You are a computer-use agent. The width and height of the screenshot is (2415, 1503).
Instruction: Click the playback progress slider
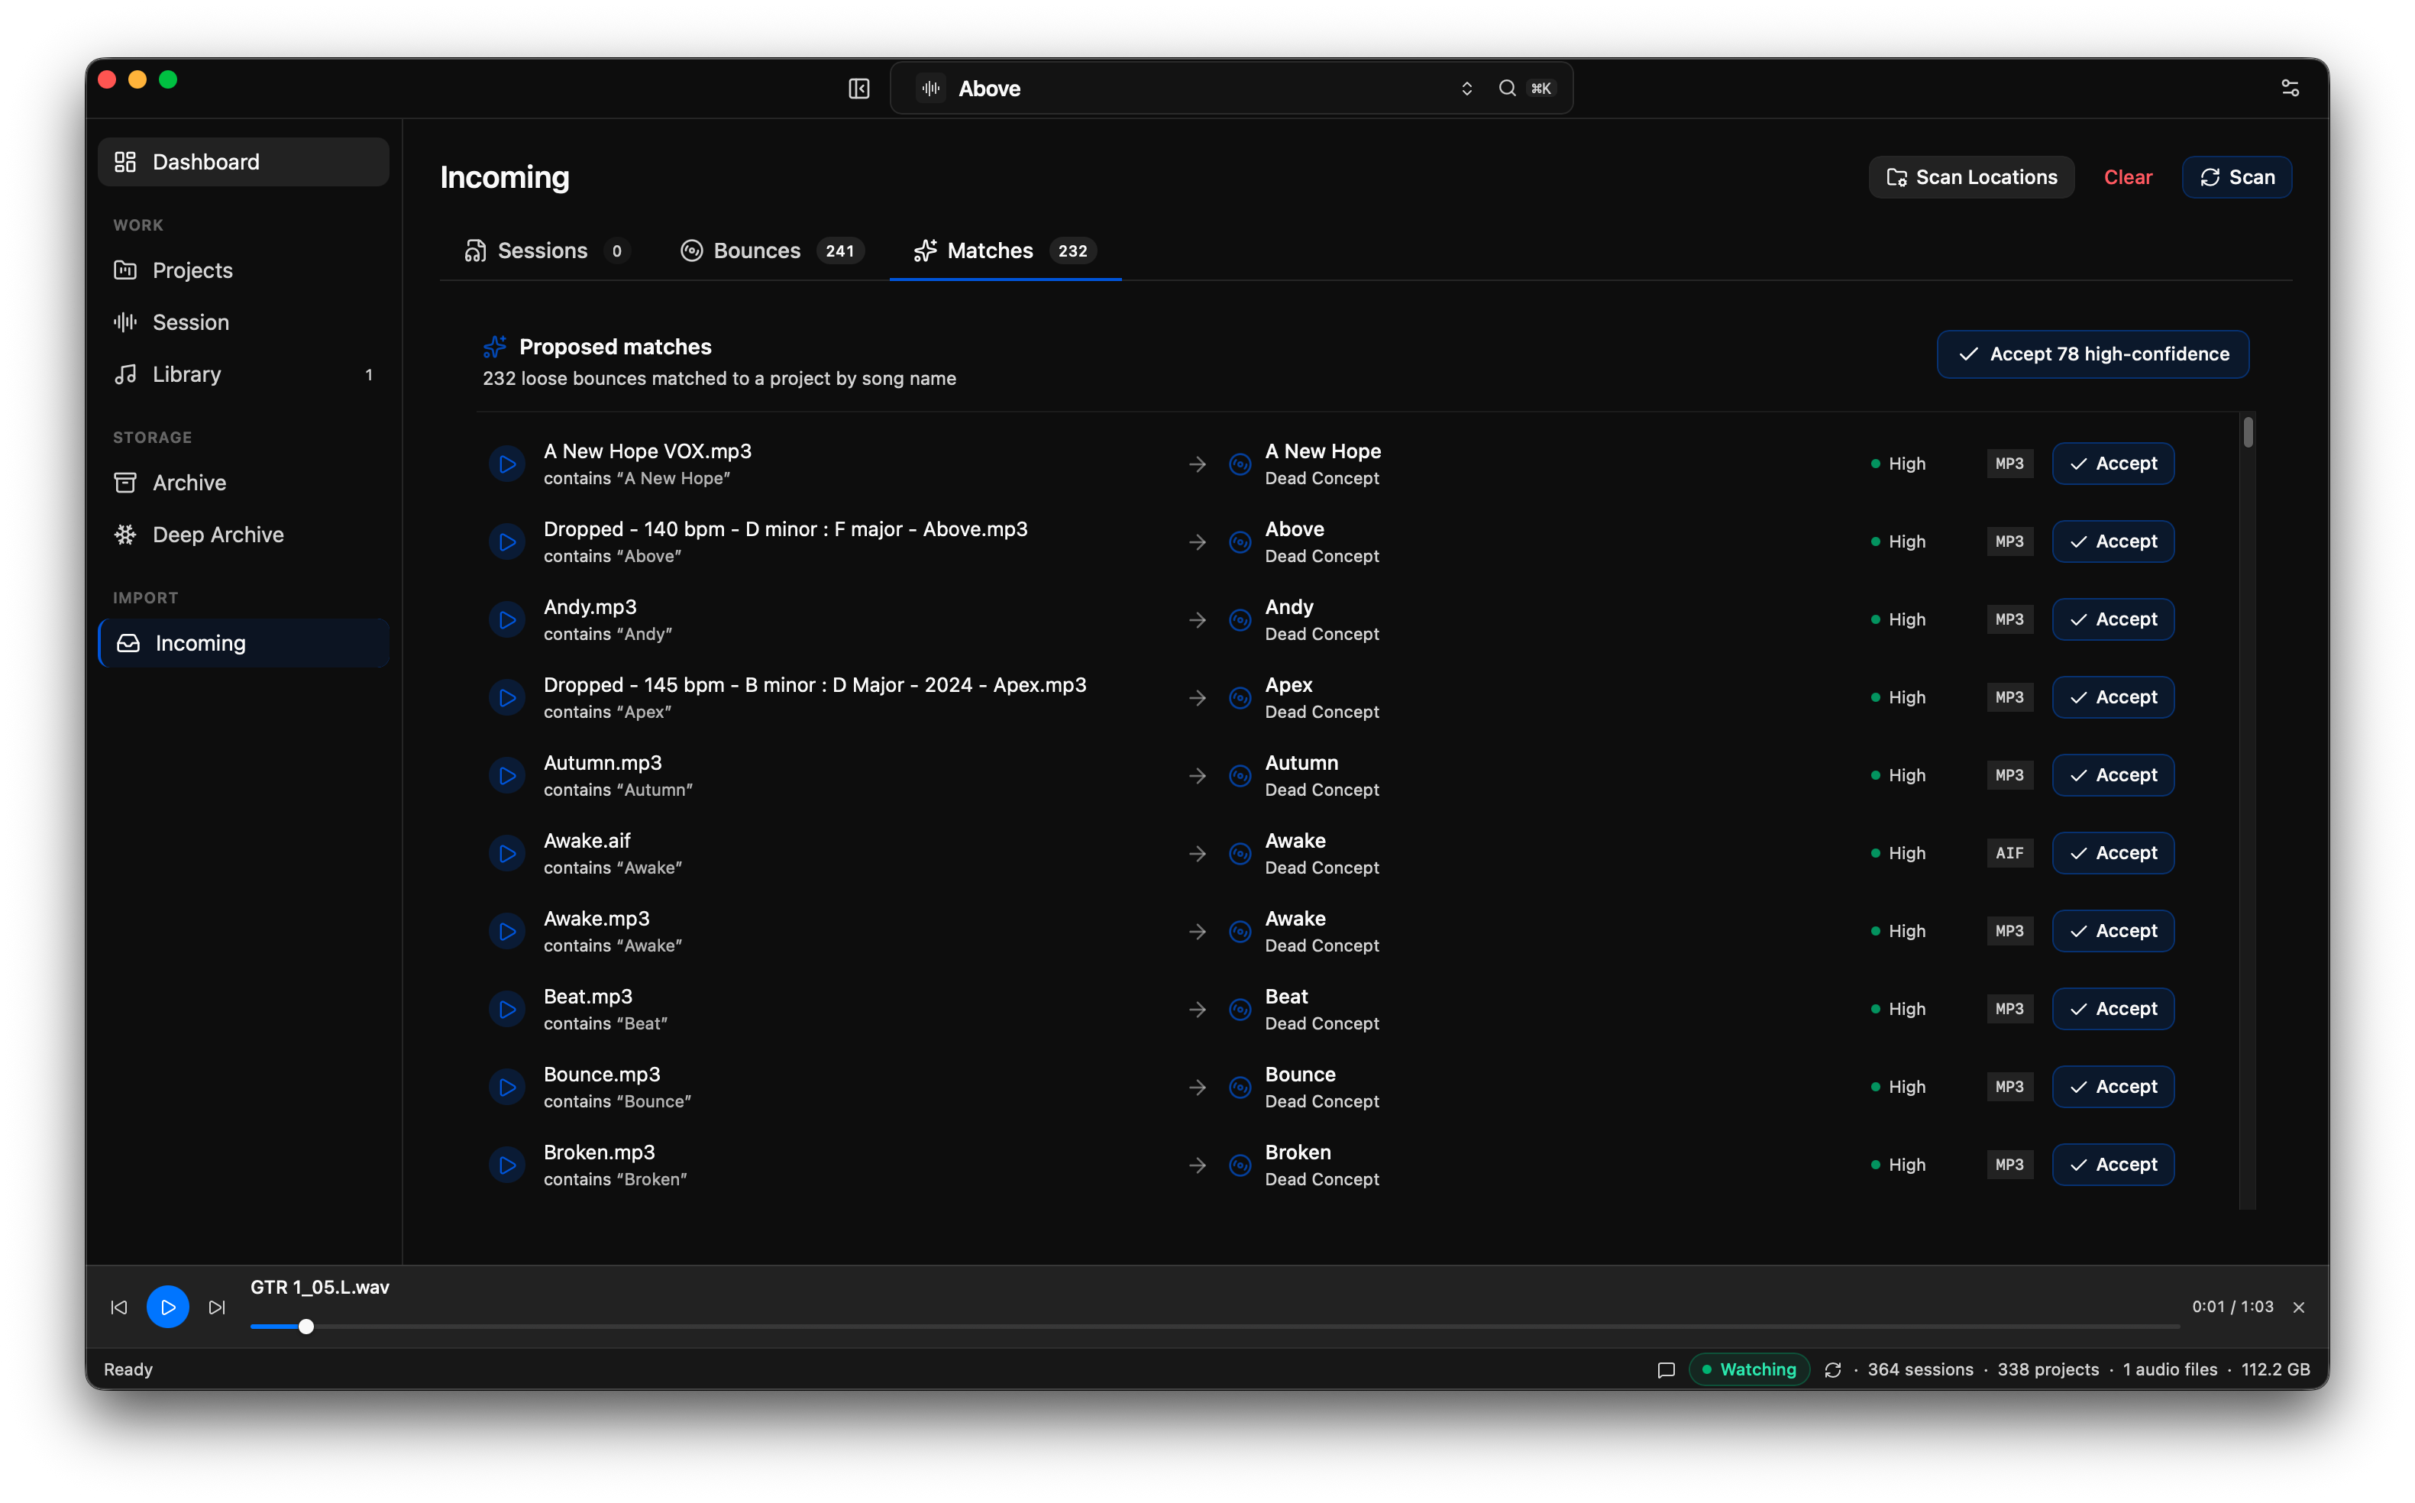(x=1214, y=1326)
